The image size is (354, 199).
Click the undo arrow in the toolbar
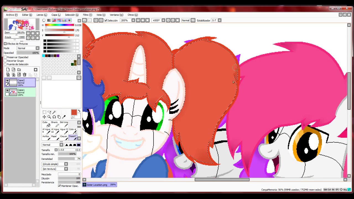84,20
